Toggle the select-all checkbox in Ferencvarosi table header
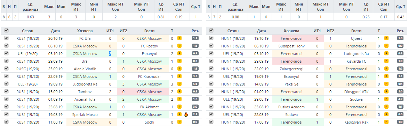 click(211, 30)
